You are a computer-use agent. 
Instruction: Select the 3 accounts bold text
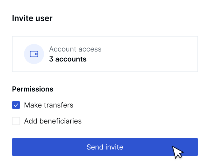(x=68, y=59)
